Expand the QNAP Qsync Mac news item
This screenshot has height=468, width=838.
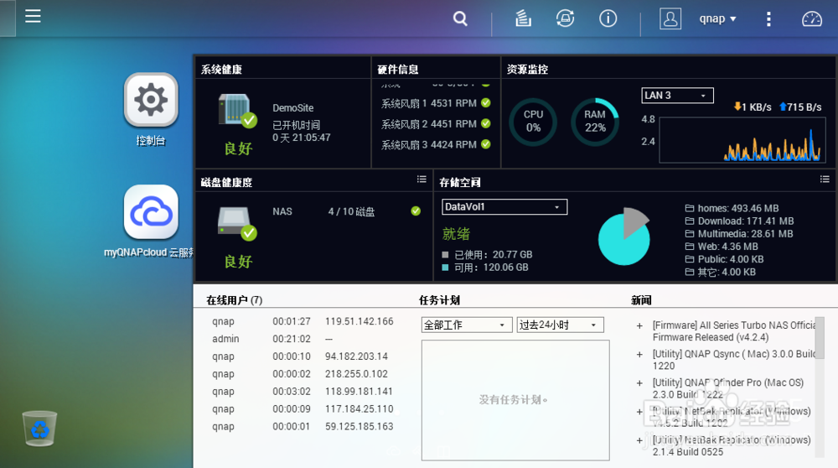(639, 355)
